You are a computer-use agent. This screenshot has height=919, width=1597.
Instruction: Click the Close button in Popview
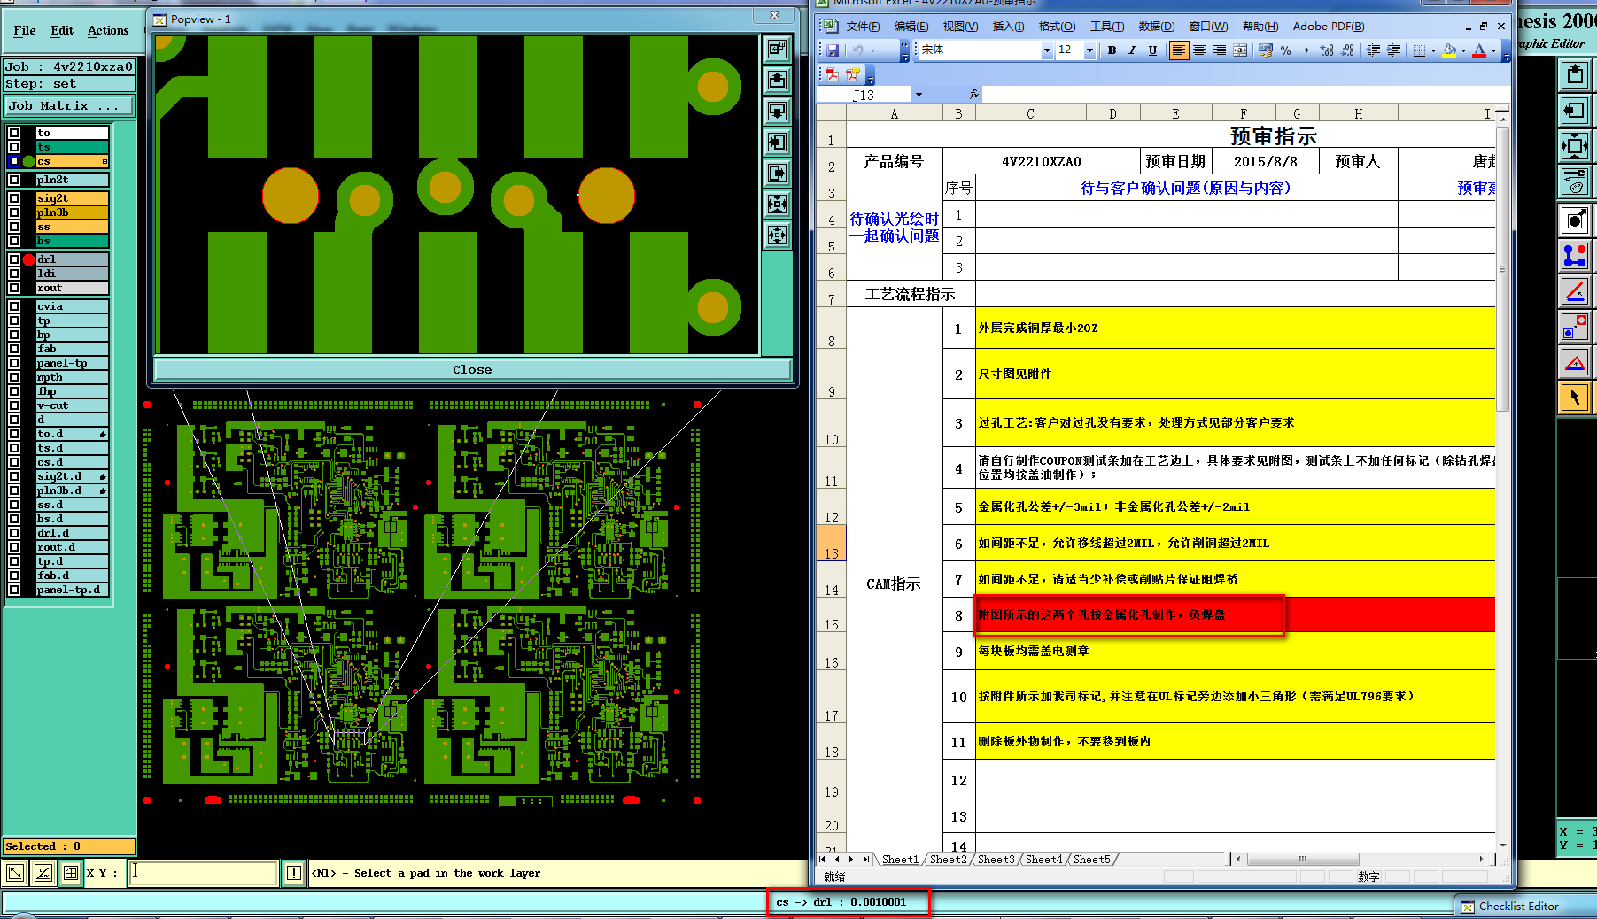click(472, 369)
